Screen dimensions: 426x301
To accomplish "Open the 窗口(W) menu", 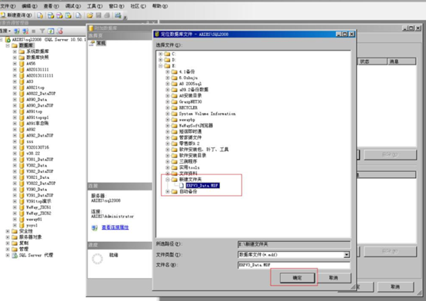I will tap(117, 6).
